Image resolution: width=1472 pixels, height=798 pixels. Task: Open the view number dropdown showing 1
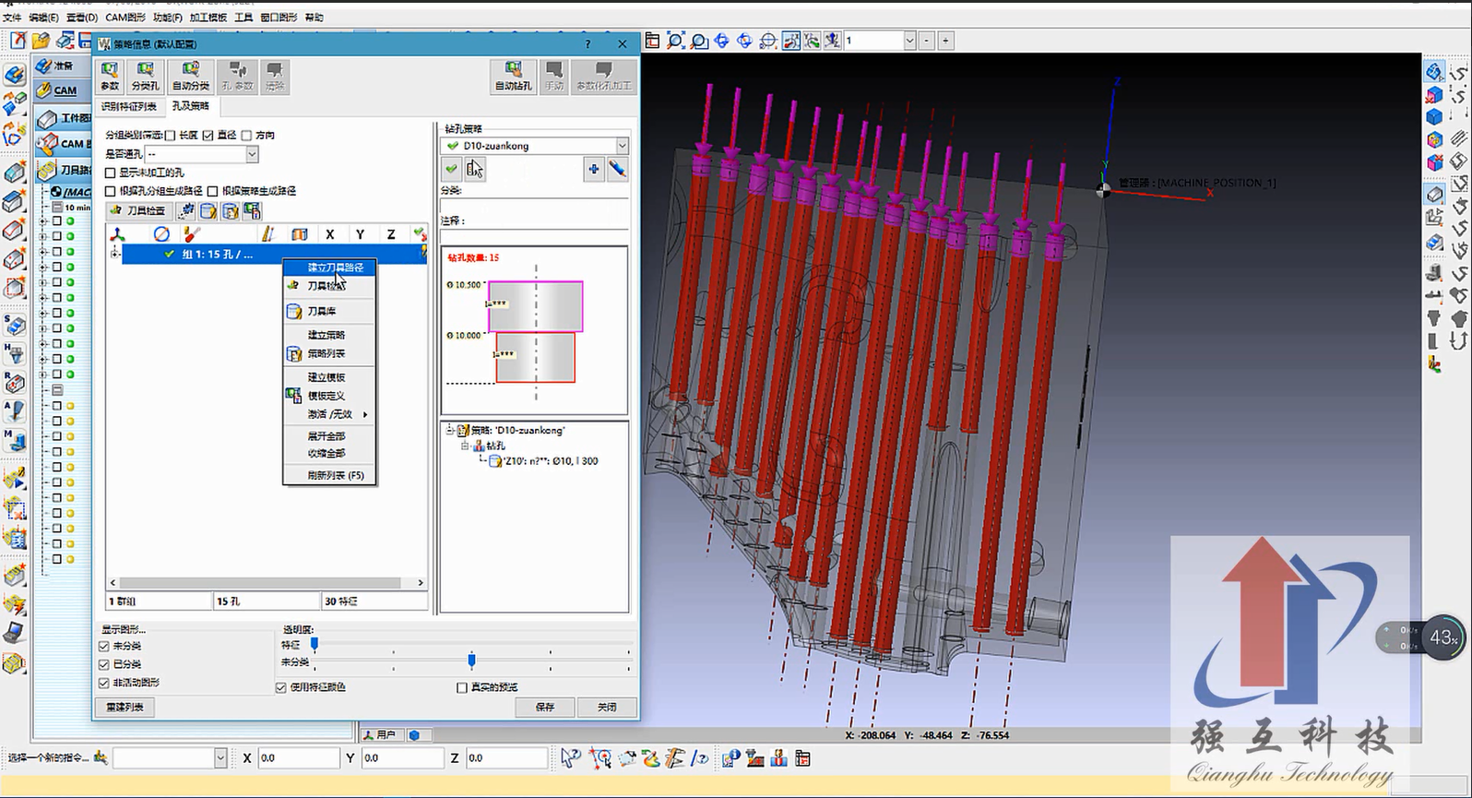909,41
